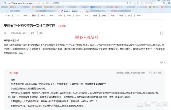Open the 云南 province link

60,15
